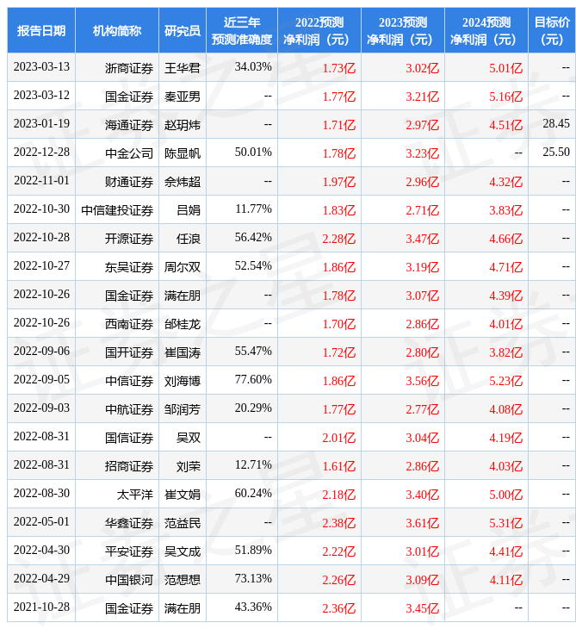Click the 5.01亿 forecast value
Image resolution: width=576 pixels, height=629 pixels.
(506, 68)
